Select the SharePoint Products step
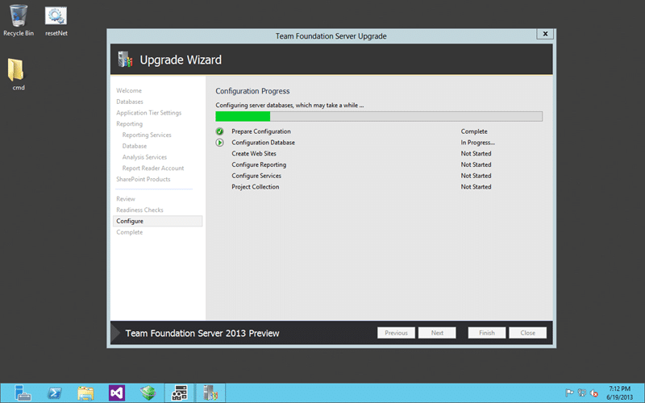This screenshot has width=645, height=403. (x=143, y=179)
